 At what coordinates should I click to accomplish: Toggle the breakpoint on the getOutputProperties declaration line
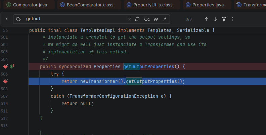pos(5,66)
